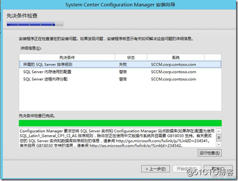238x181 pixels.
Task: Click the green completed progress bar
Action: [120, 123]
